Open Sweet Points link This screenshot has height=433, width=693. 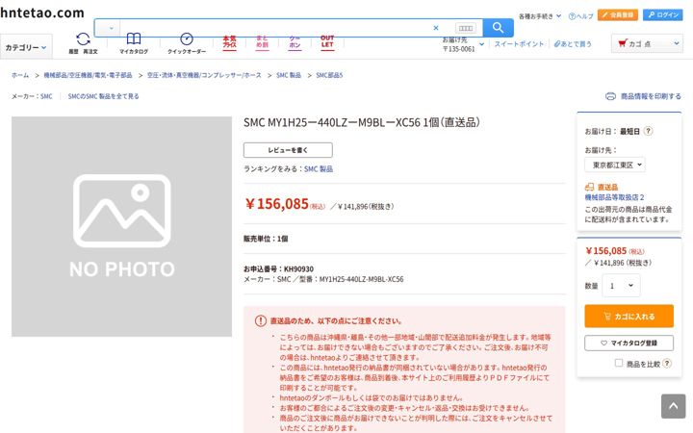(x=519, y=44)
